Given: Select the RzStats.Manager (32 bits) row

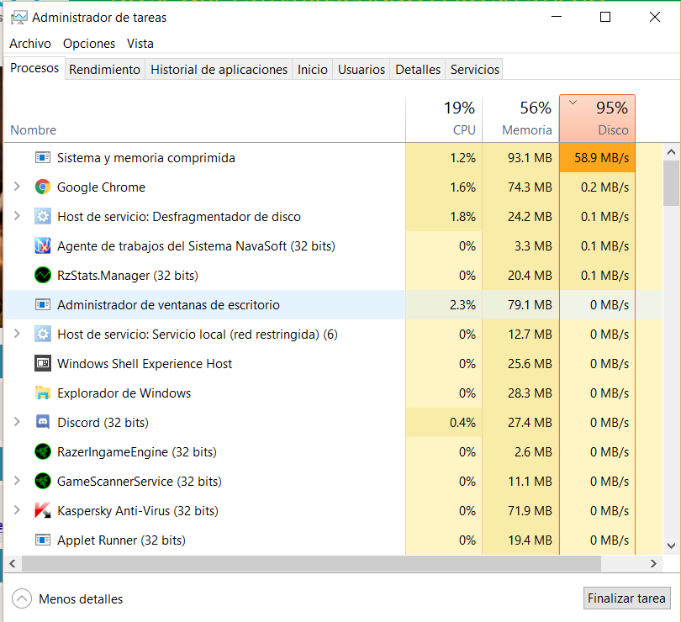Looking at the screenshot, I should (333, 275).
